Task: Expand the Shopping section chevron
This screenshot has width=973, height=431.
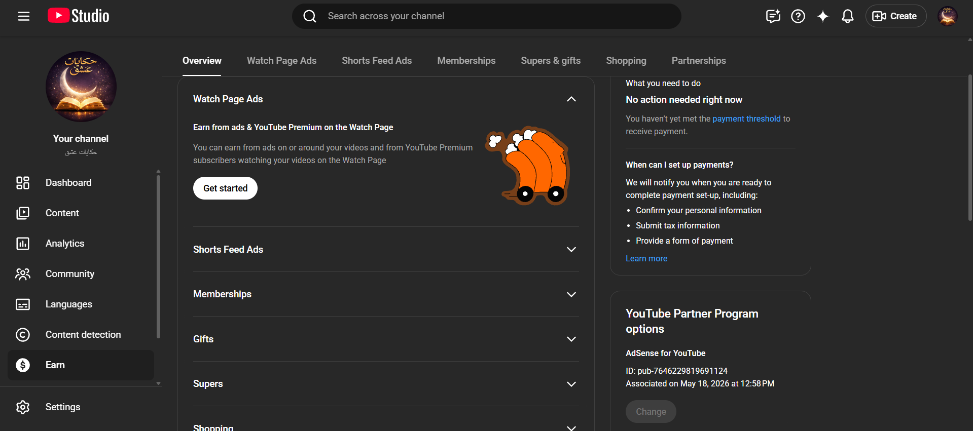Action: [571, 428]
